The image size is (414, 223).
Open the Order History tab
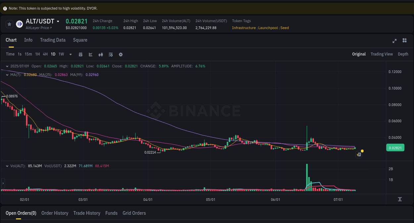pos(55,213)
